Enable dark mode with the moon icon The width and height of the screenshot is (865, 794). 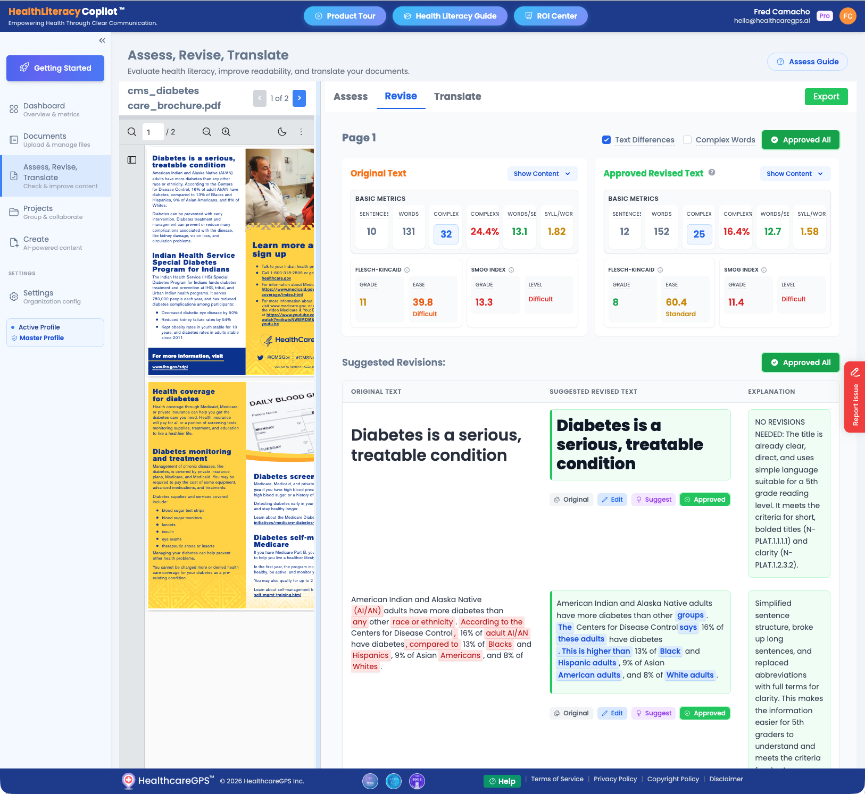[282, 131]
